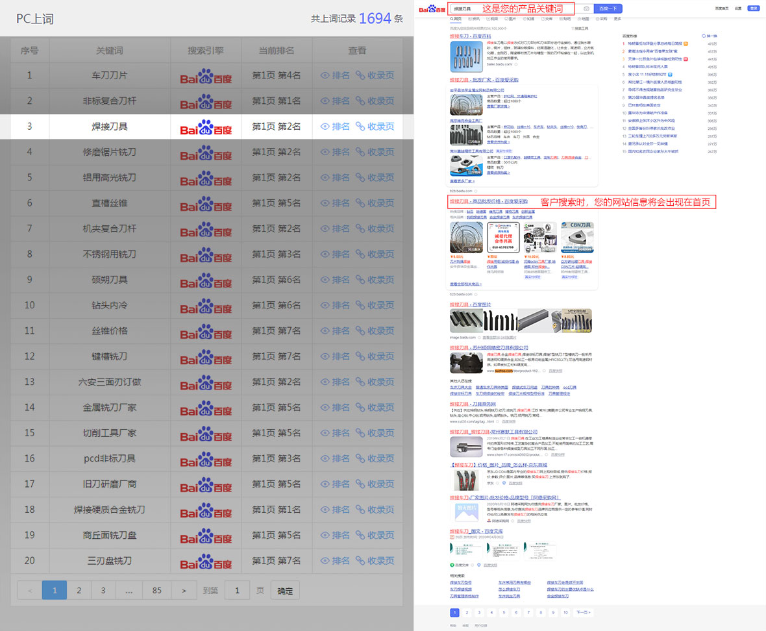Click the 焊接车刀 百度百科 thumbnail image
Image resolution: width=766 pixels, height=631 pixels.
tap(467, 56)
